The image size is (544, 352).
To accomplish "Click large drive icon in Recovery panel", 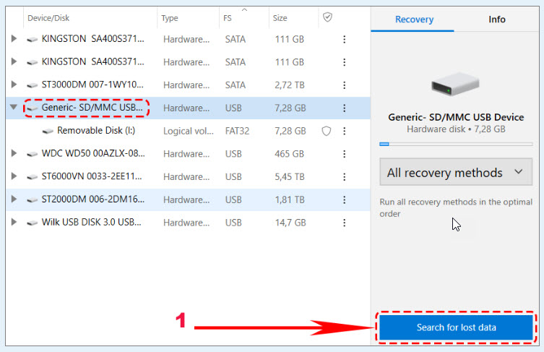I will pos(455,84).
